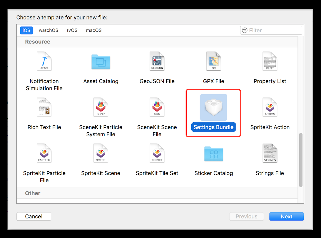Select the Notification Simulation File template icon

(44, 61)
